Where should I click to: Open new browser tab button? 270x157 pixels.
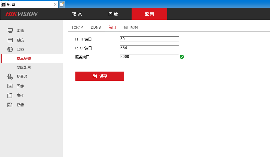[62, 4]
